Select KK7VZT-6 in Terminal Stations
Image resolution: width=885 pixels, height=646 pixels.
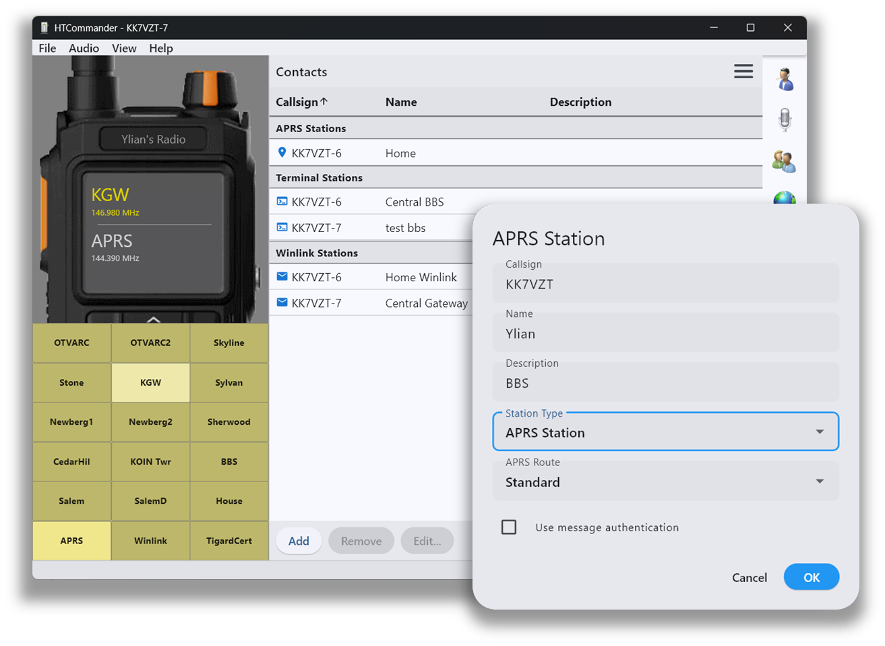[316, 202]
